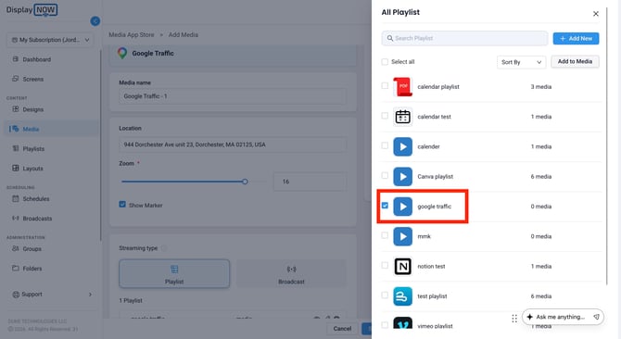
Task: Click the Groups people icon
Action: (x=16, y=249)
